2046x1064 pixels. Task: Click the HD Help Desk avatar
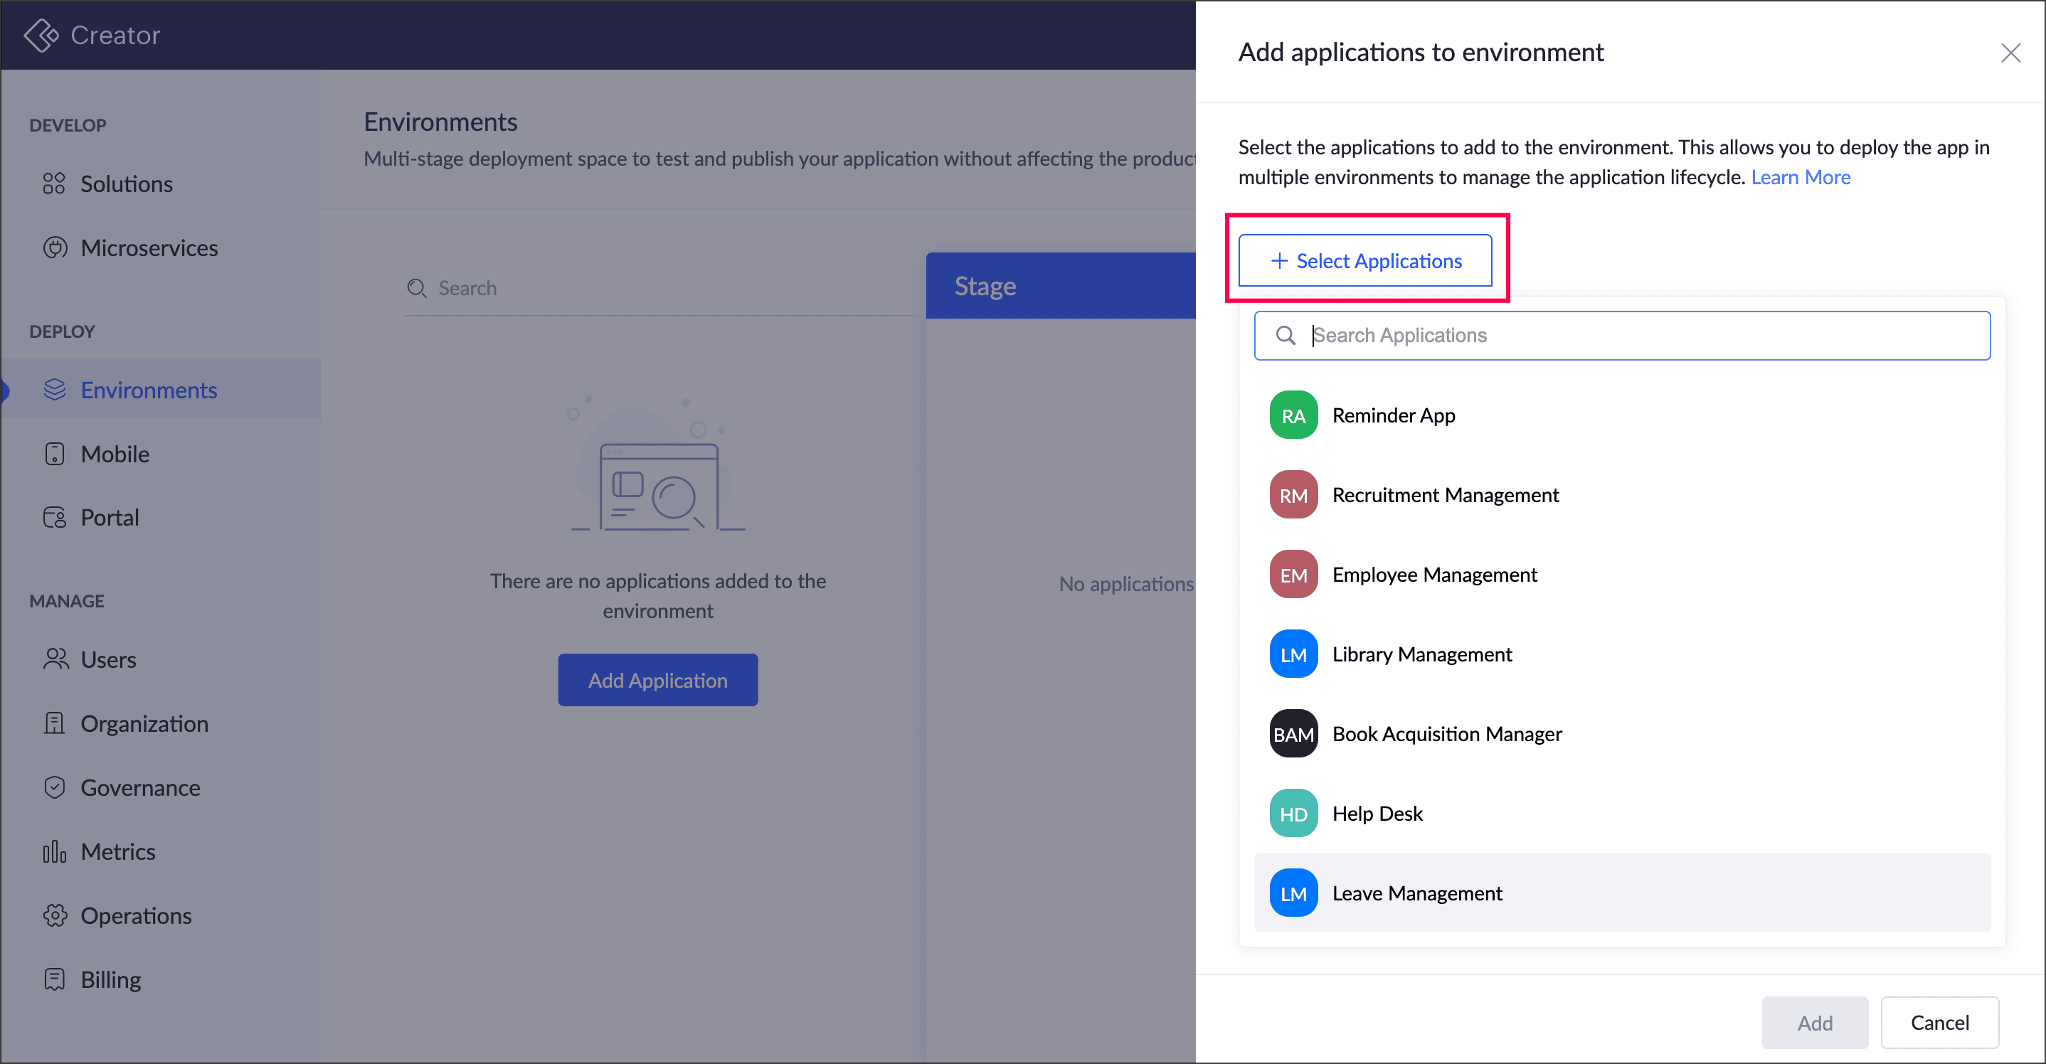pos(1293,814)
